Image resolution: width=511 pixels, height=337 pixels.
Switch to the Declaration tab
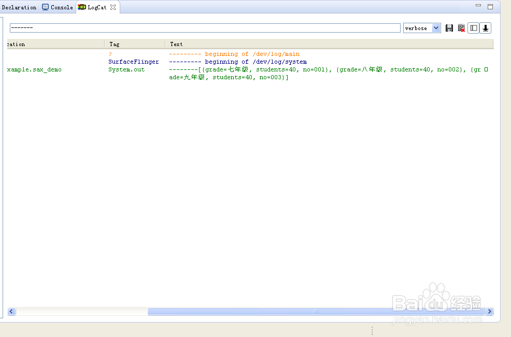(19, 7)
